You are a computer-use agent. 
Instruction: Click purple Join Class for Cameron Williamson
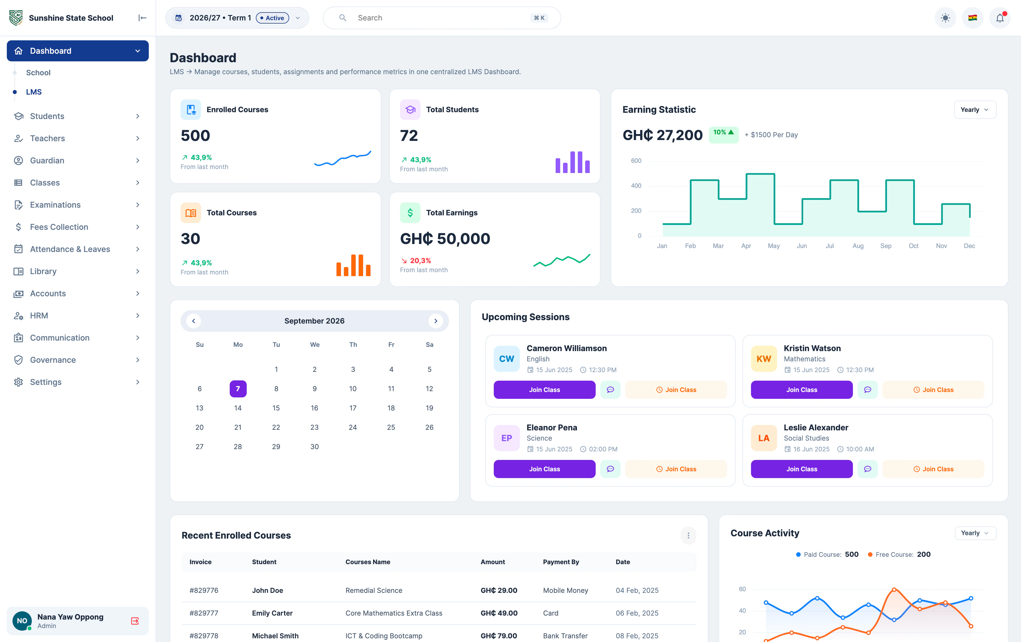click(544, 389)
